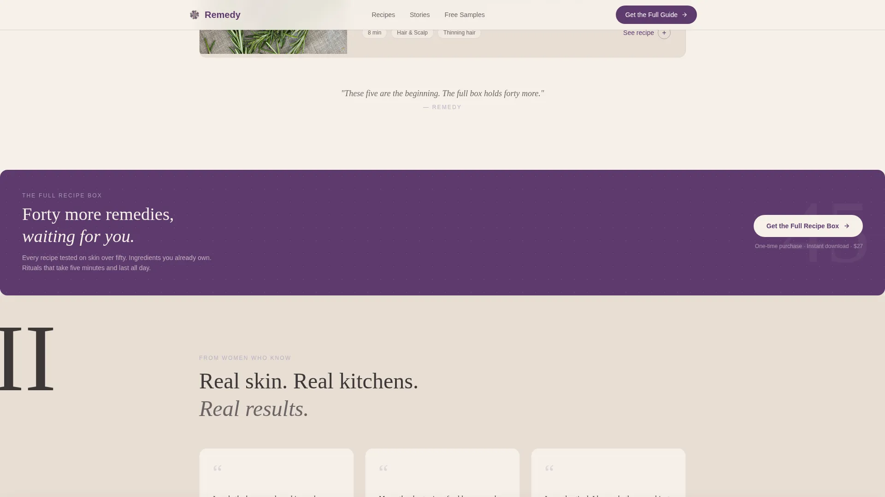Image resolution: width=885 pixels, height=497 pixels.
Task: Open the Recipes nav item
Action: click(x=383, y=15)
